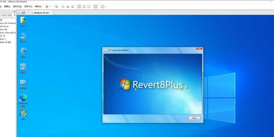274x137 pixels.
Task: Toggle the library sidebar view icon
Action: pyautogui.click(x=79, y=7)
